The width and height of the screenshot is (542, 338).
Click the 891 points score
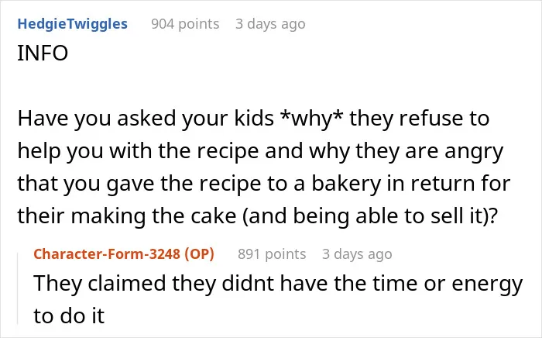[x=272, y=254]
